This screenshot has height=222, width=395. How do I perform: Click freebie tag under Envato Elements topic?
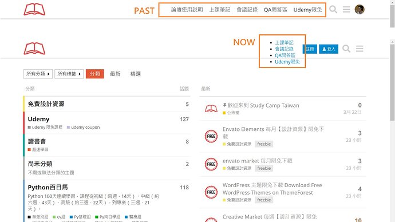(264, 144)
